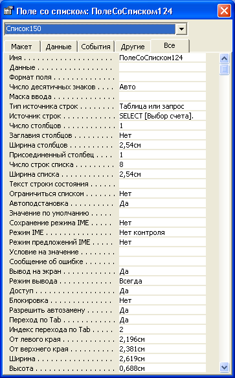Switch to the Данные tab
The height and width of the screenshot is (378, 235).
click(59, 47)
